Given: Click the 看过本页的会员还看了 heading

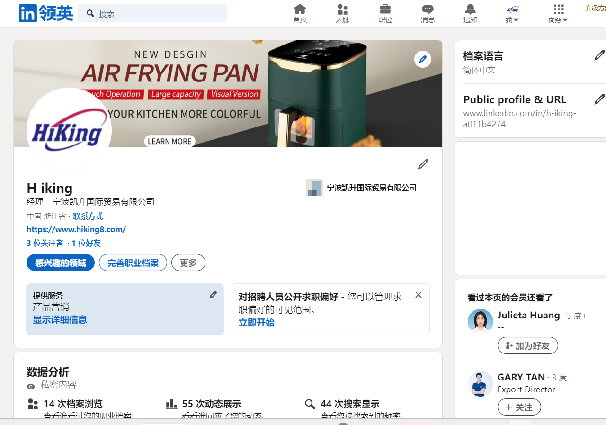Looking at the screenshot, I should 510,298.
